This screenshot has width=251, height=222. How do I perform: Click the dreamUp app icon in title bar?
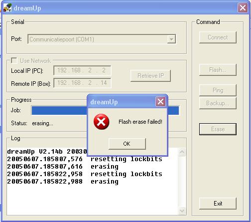[x=7, y=7]
